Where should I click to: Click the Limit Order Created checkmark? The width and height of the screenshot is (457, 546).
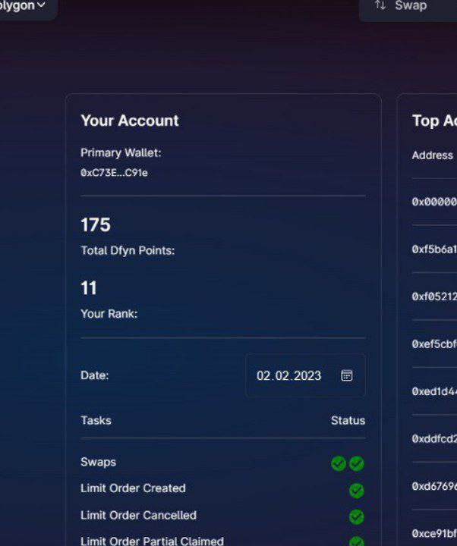pos(357,491)
